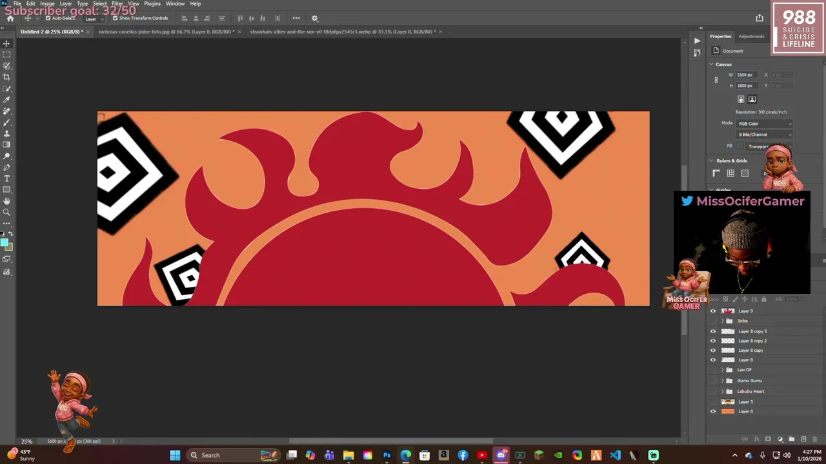Select the Rectangle shape tool

(6, 190)
